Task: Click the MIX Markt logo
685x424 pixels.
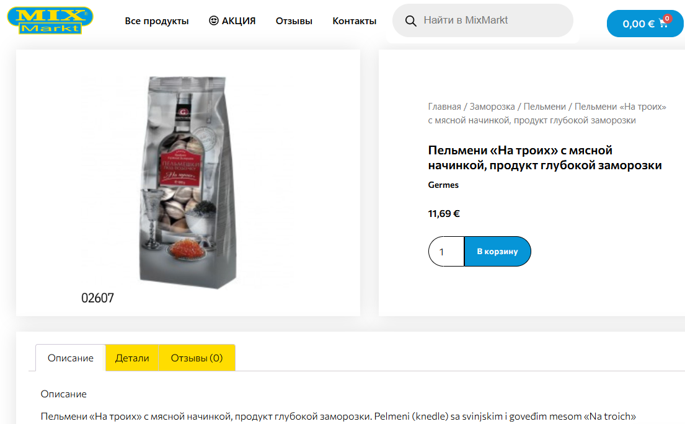Action: click(x=50, y=20)
